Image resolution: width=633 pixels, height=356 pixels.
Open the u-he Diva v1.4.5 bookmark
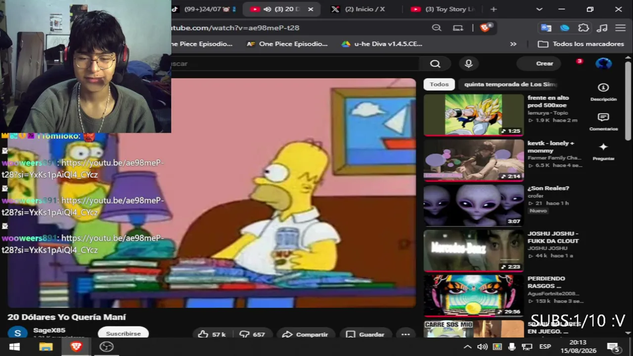[382, 44]
